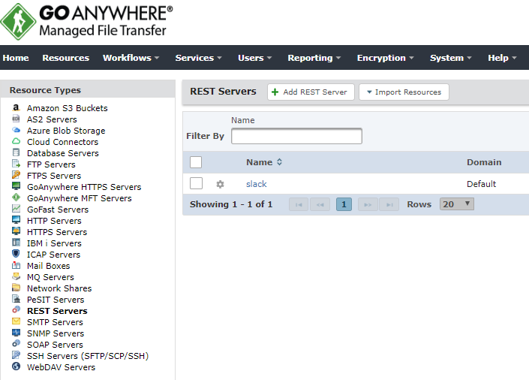Toggle the select-all checkbox in table header
This screenshot has height=380, width=529.
[196, 162]
